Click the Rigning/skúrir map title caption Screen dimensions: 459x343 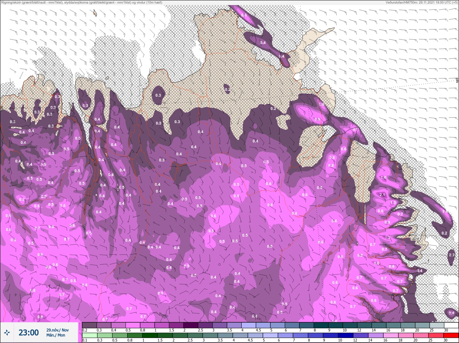tap(82, 3)
